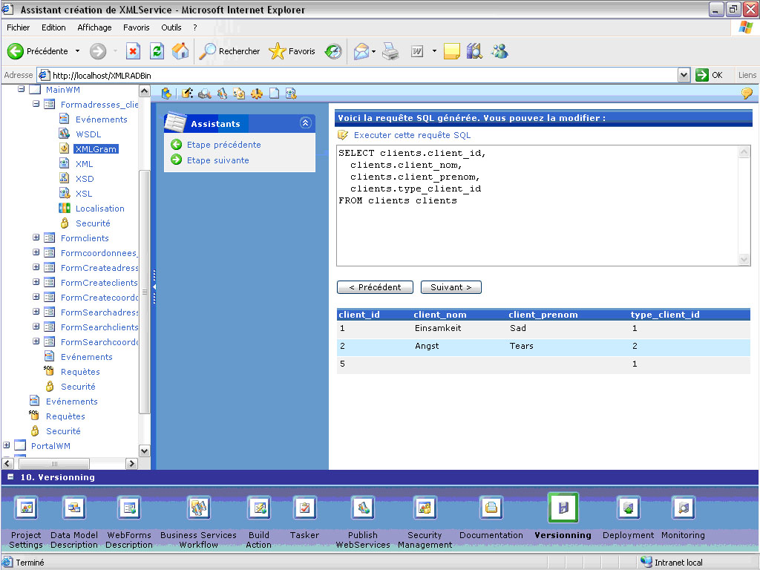Open the Documentation module icon

pos(491,508)
